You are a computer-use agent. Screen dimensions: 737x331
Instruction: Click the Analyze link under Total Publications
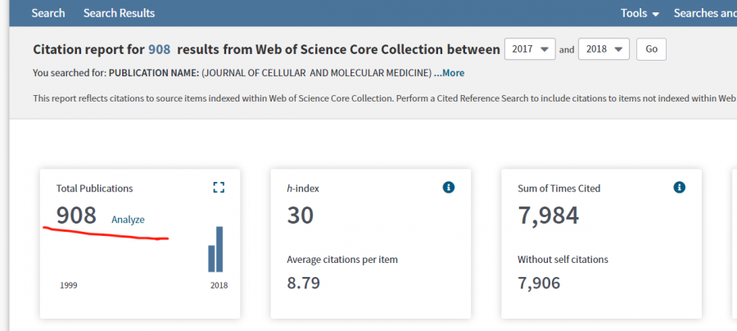click(128, 219)
